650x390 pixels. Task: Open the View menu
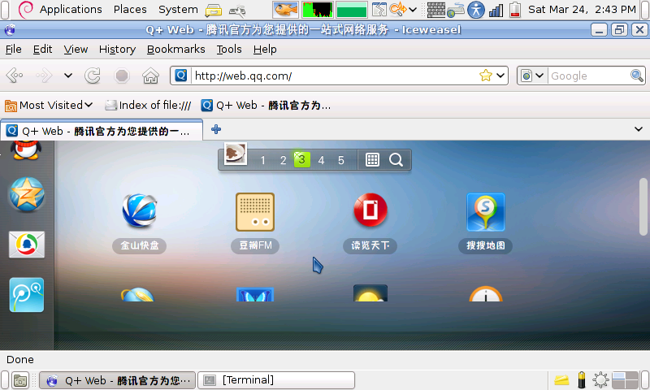pos(76,50)
